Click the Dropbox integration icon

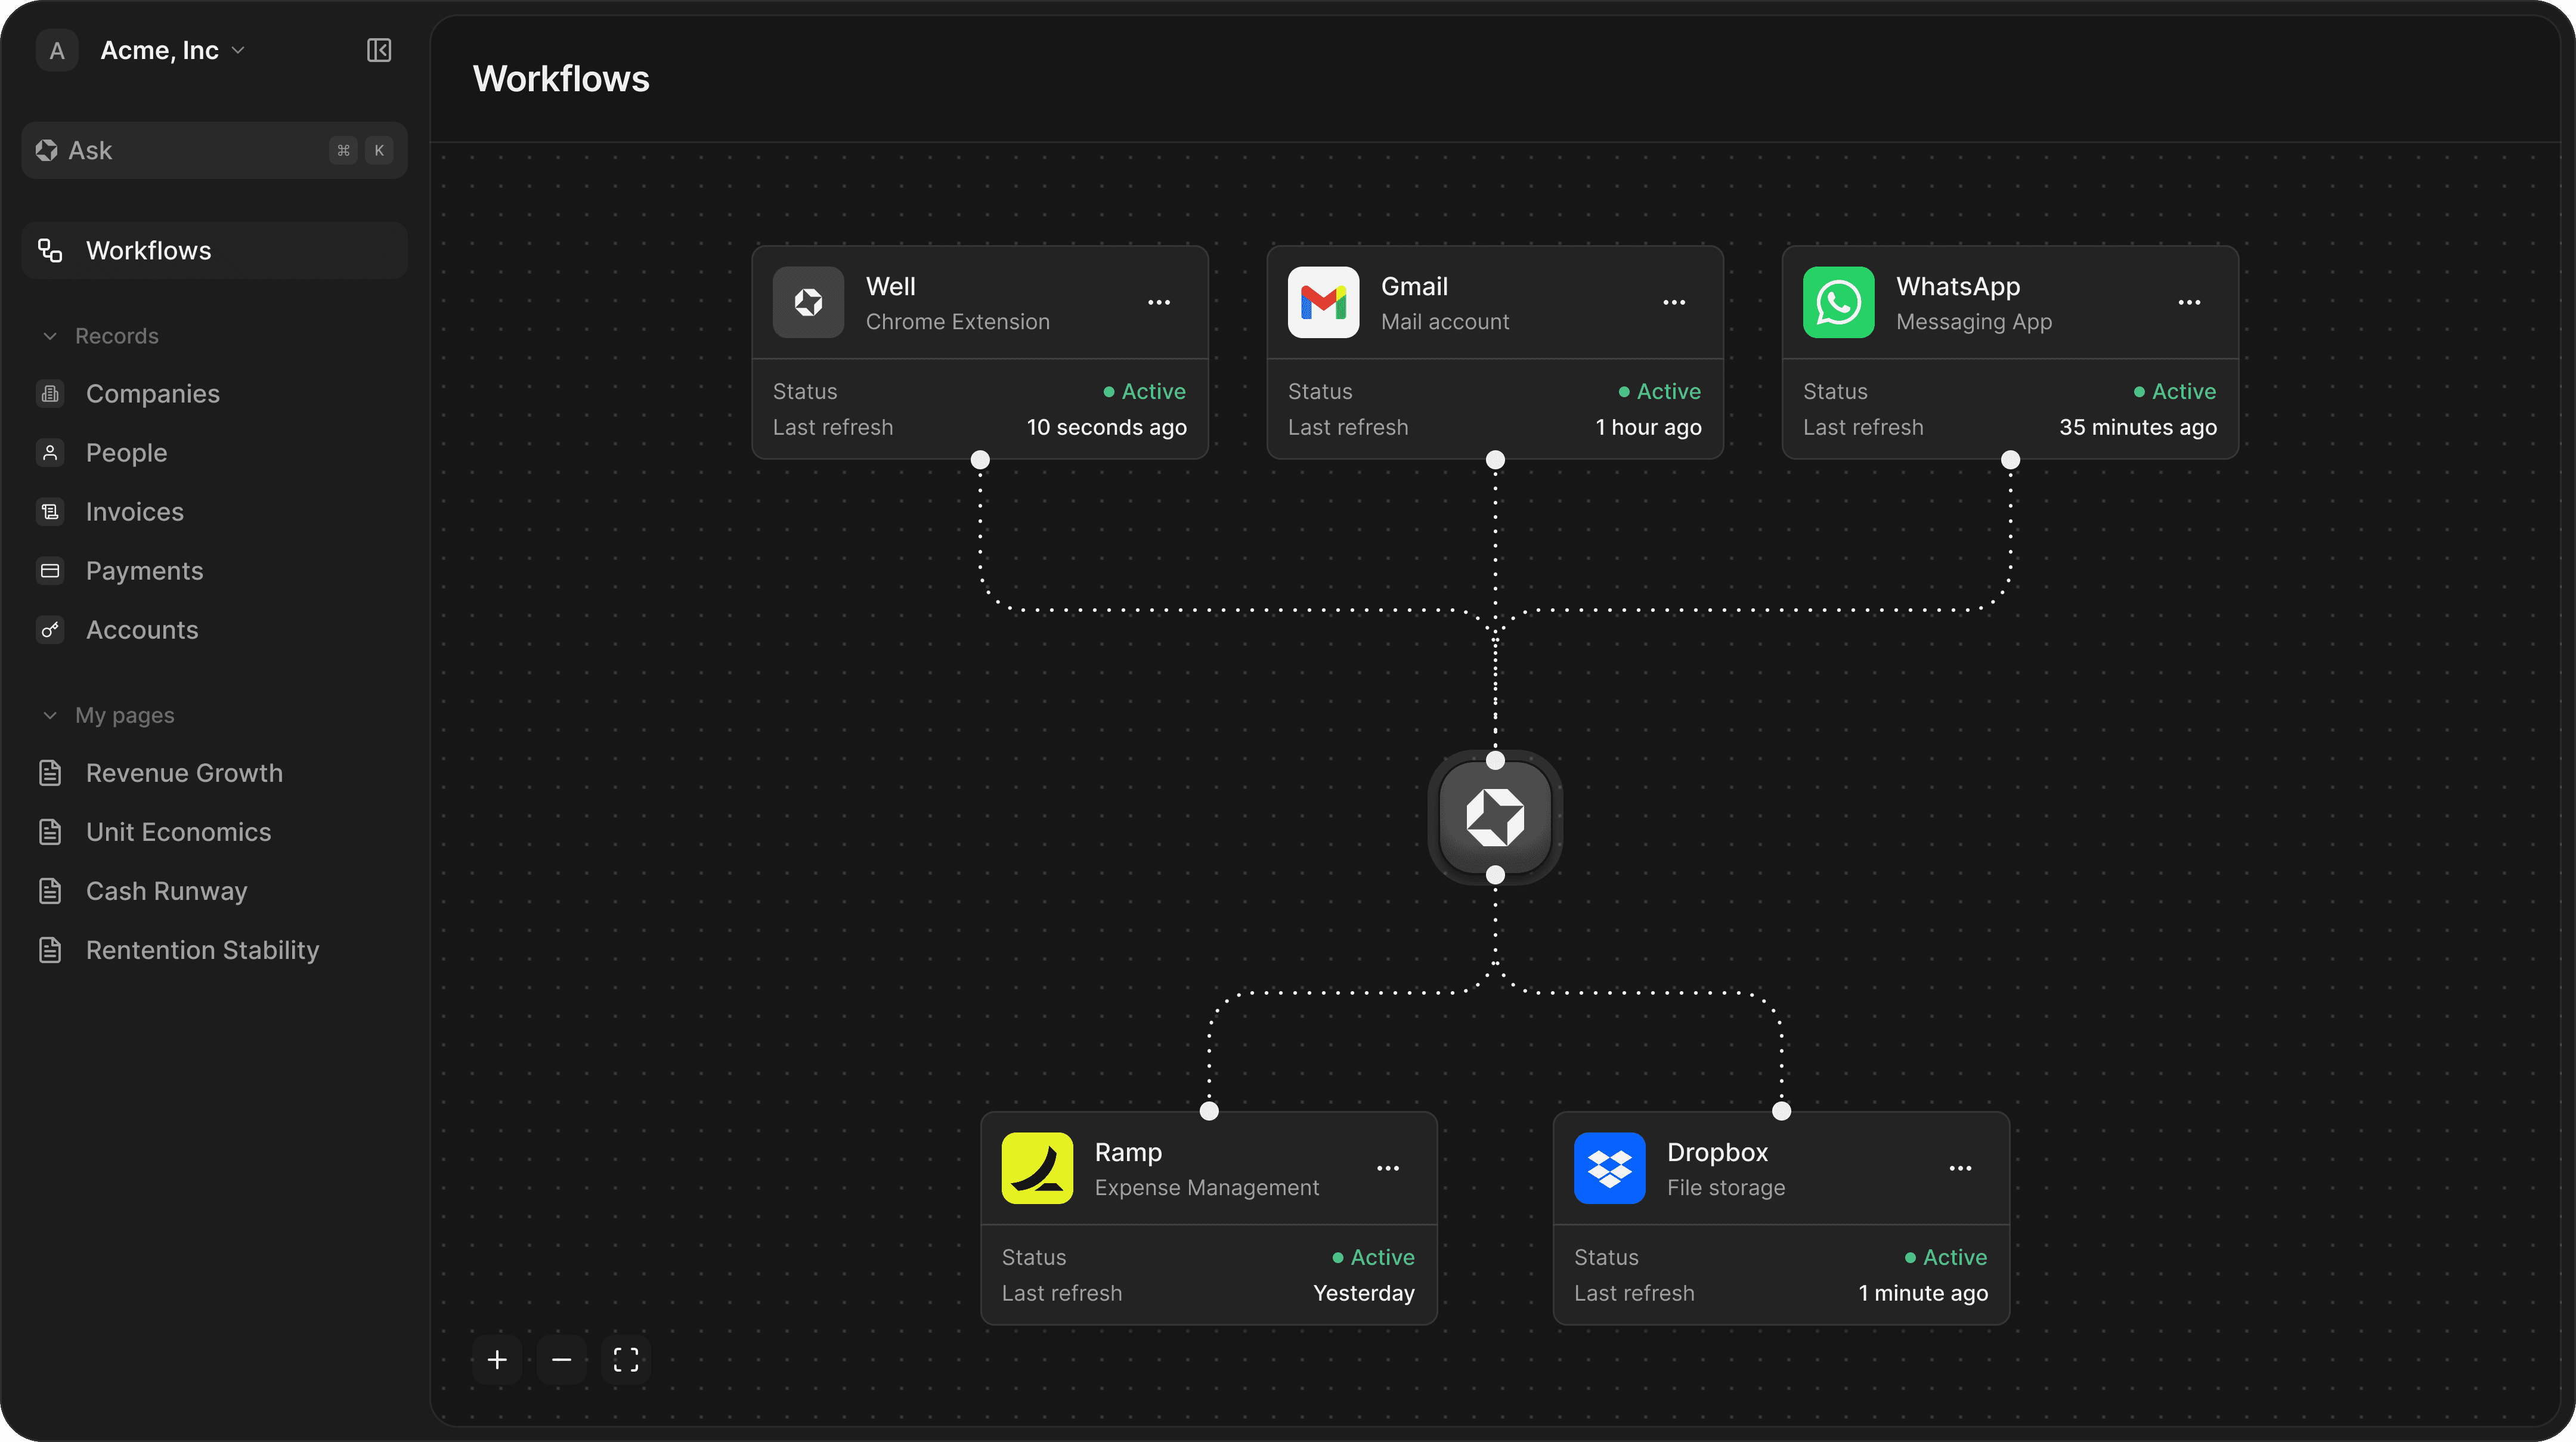pyautogui.click(x=1608, y=1167)
